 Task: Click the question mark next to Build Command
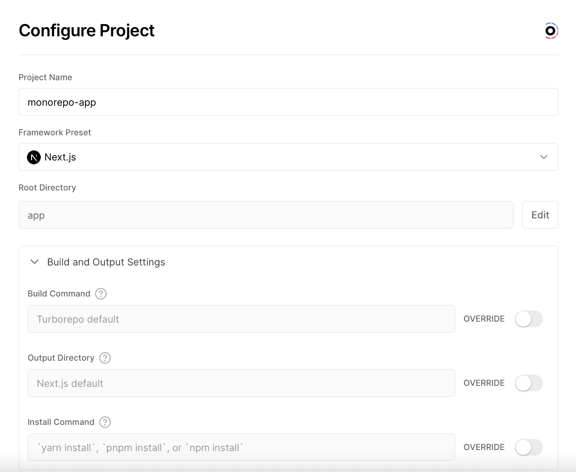coord(100,294)
